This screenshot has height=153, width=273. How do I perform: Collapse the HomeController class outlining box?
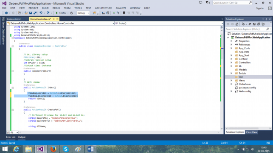tap(13, 46)
